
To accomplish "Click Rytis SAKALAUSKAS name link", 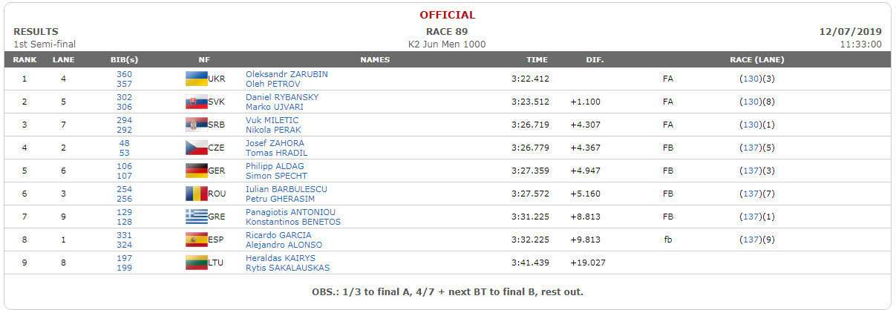I will [288, 268].
